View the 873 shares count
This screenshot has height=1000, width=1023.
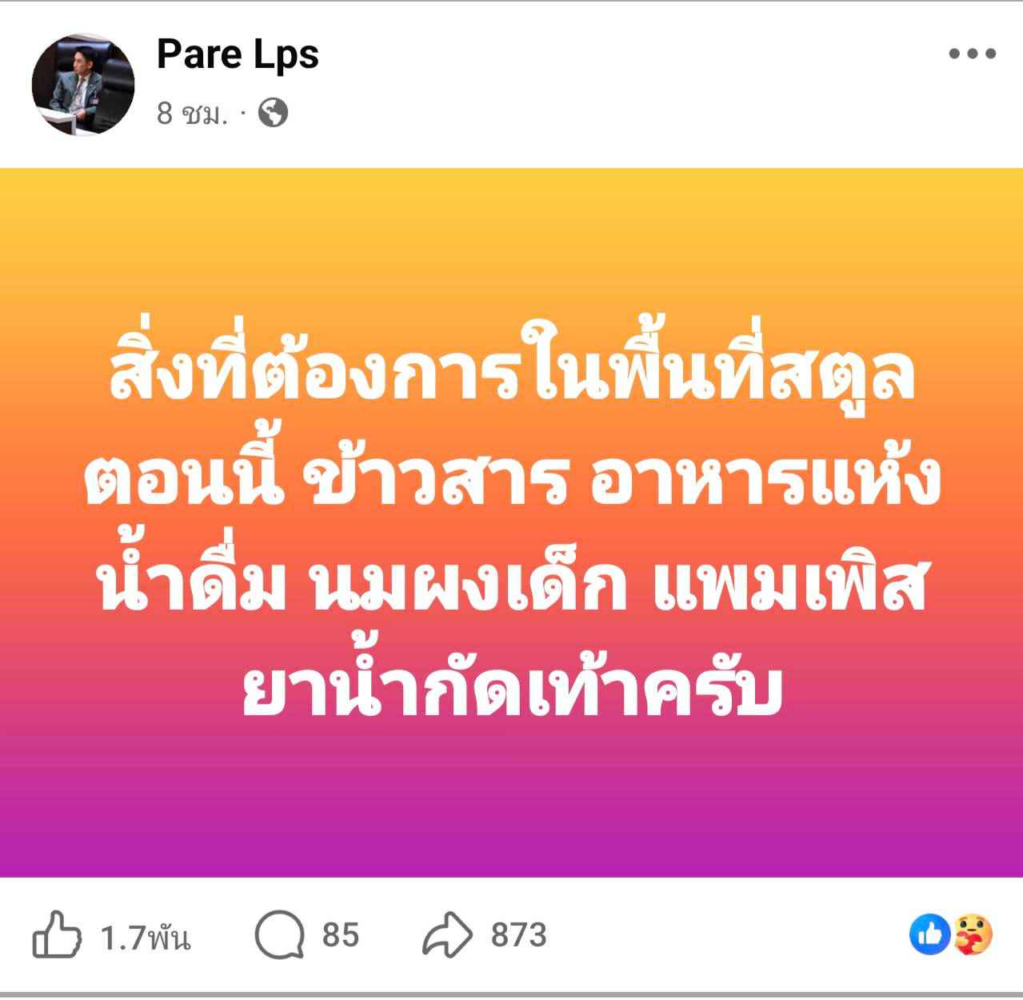click(519, 935)
